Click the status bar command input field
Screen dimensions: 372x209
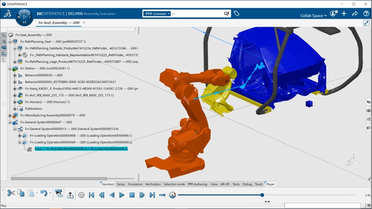coord(322,206)
